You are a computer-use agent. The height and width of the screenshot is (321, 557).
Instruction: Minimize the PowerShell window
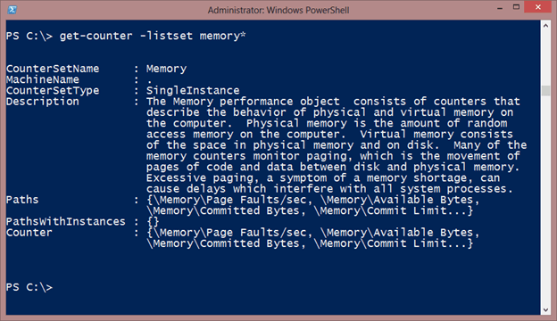pyautogui.click(x=500, y=8)
